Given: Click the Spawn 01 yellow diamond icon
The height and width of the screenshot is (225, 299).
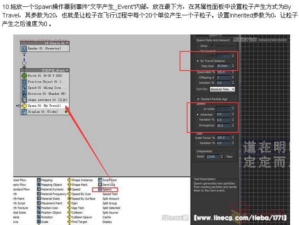Looking at the screenshot, I should (24, 105).
